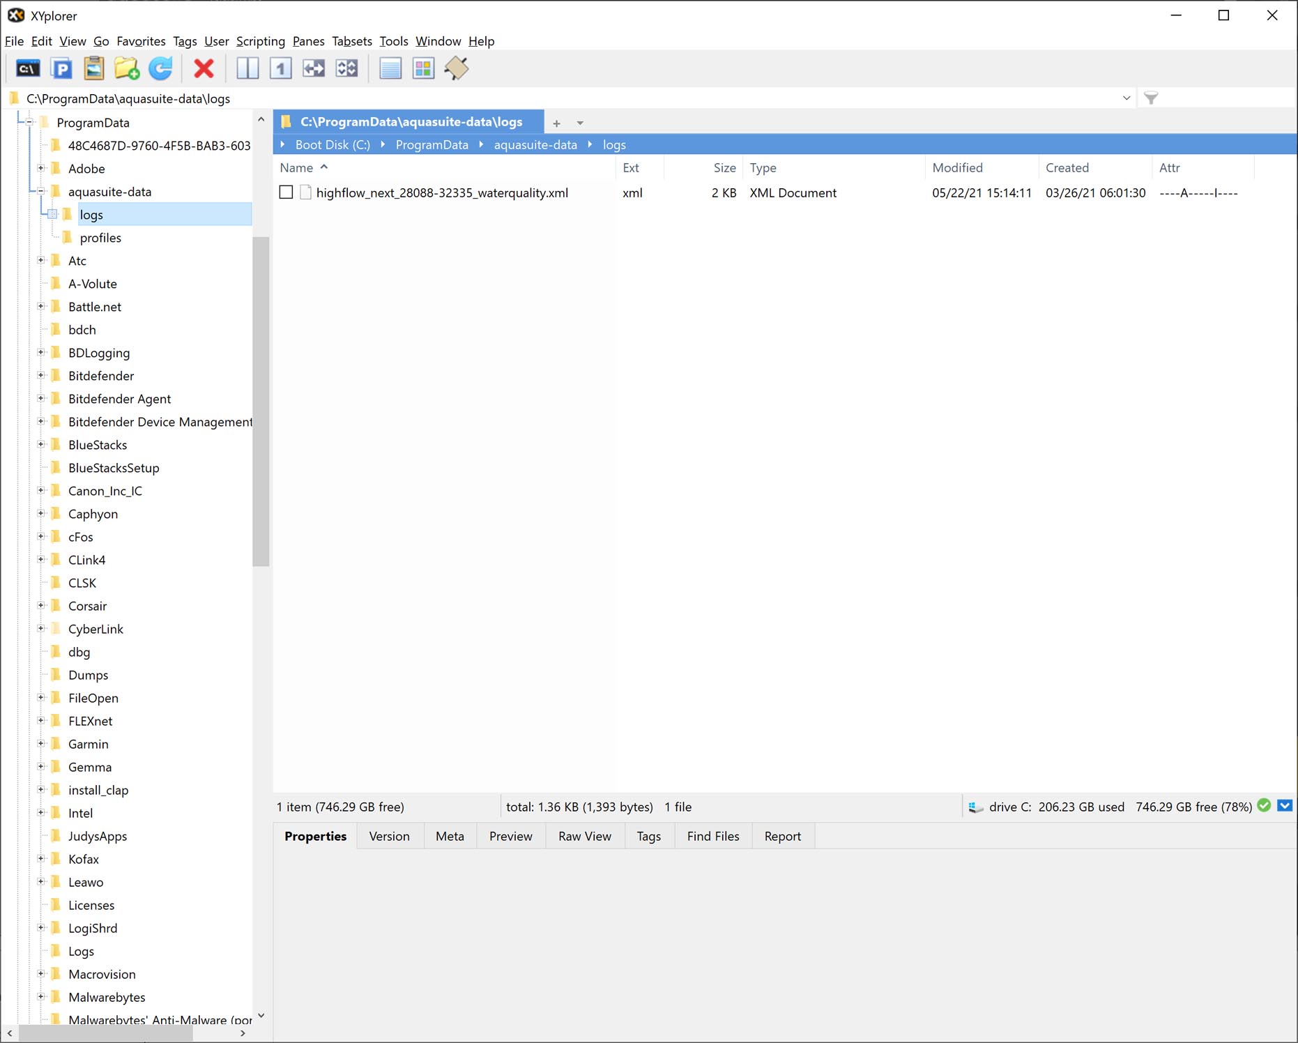Open command prompt from the toolbar

(x=28, y=68)
